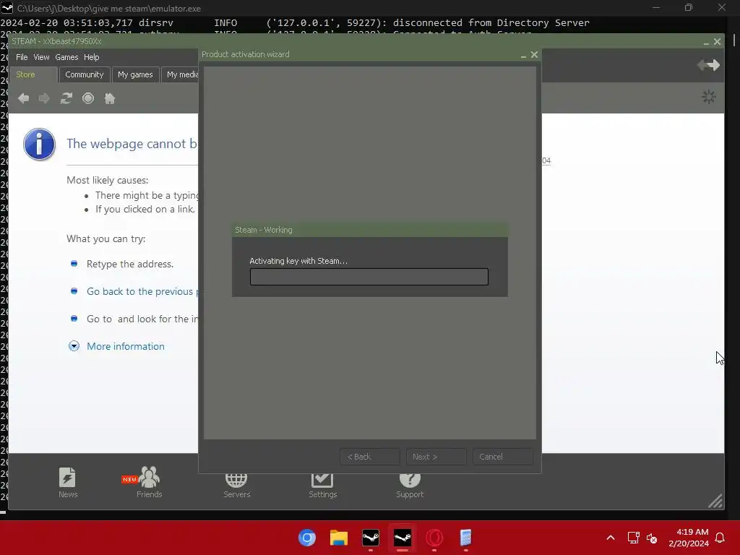Image resolution: width=740 pixels, height=555 pixels.
Task: Click Go back to the previous page link
Action: point(142,291)
